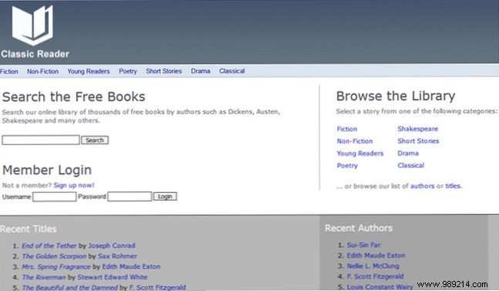Open The Beautiful and the Damned title
The height and width of the screenshot is (291, 499).
pyautogui.click(x=69, y=287)
